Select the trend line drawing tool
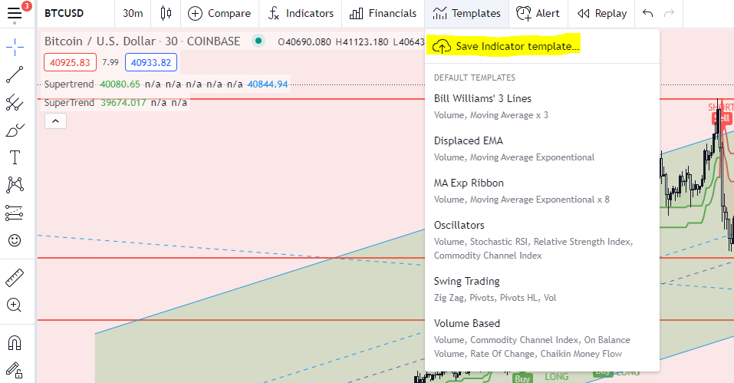The image size is (734, 383). tap(15, 74)
